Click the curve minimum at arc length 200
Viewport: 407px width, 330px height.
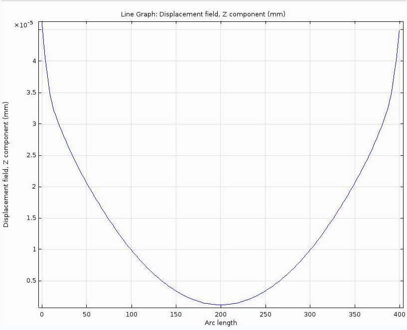coord(220,305)
